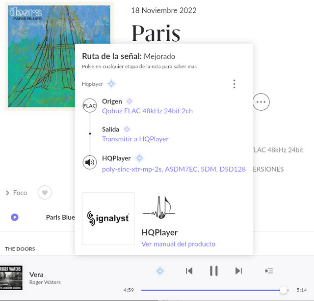Skip to the next track
314x301 pixels.
coord(238,271)
